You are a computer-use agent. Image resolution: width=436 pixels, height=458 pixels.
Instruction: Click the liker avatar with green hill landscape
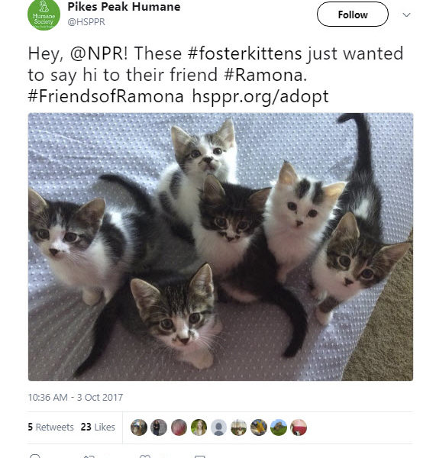coord(279,427)
